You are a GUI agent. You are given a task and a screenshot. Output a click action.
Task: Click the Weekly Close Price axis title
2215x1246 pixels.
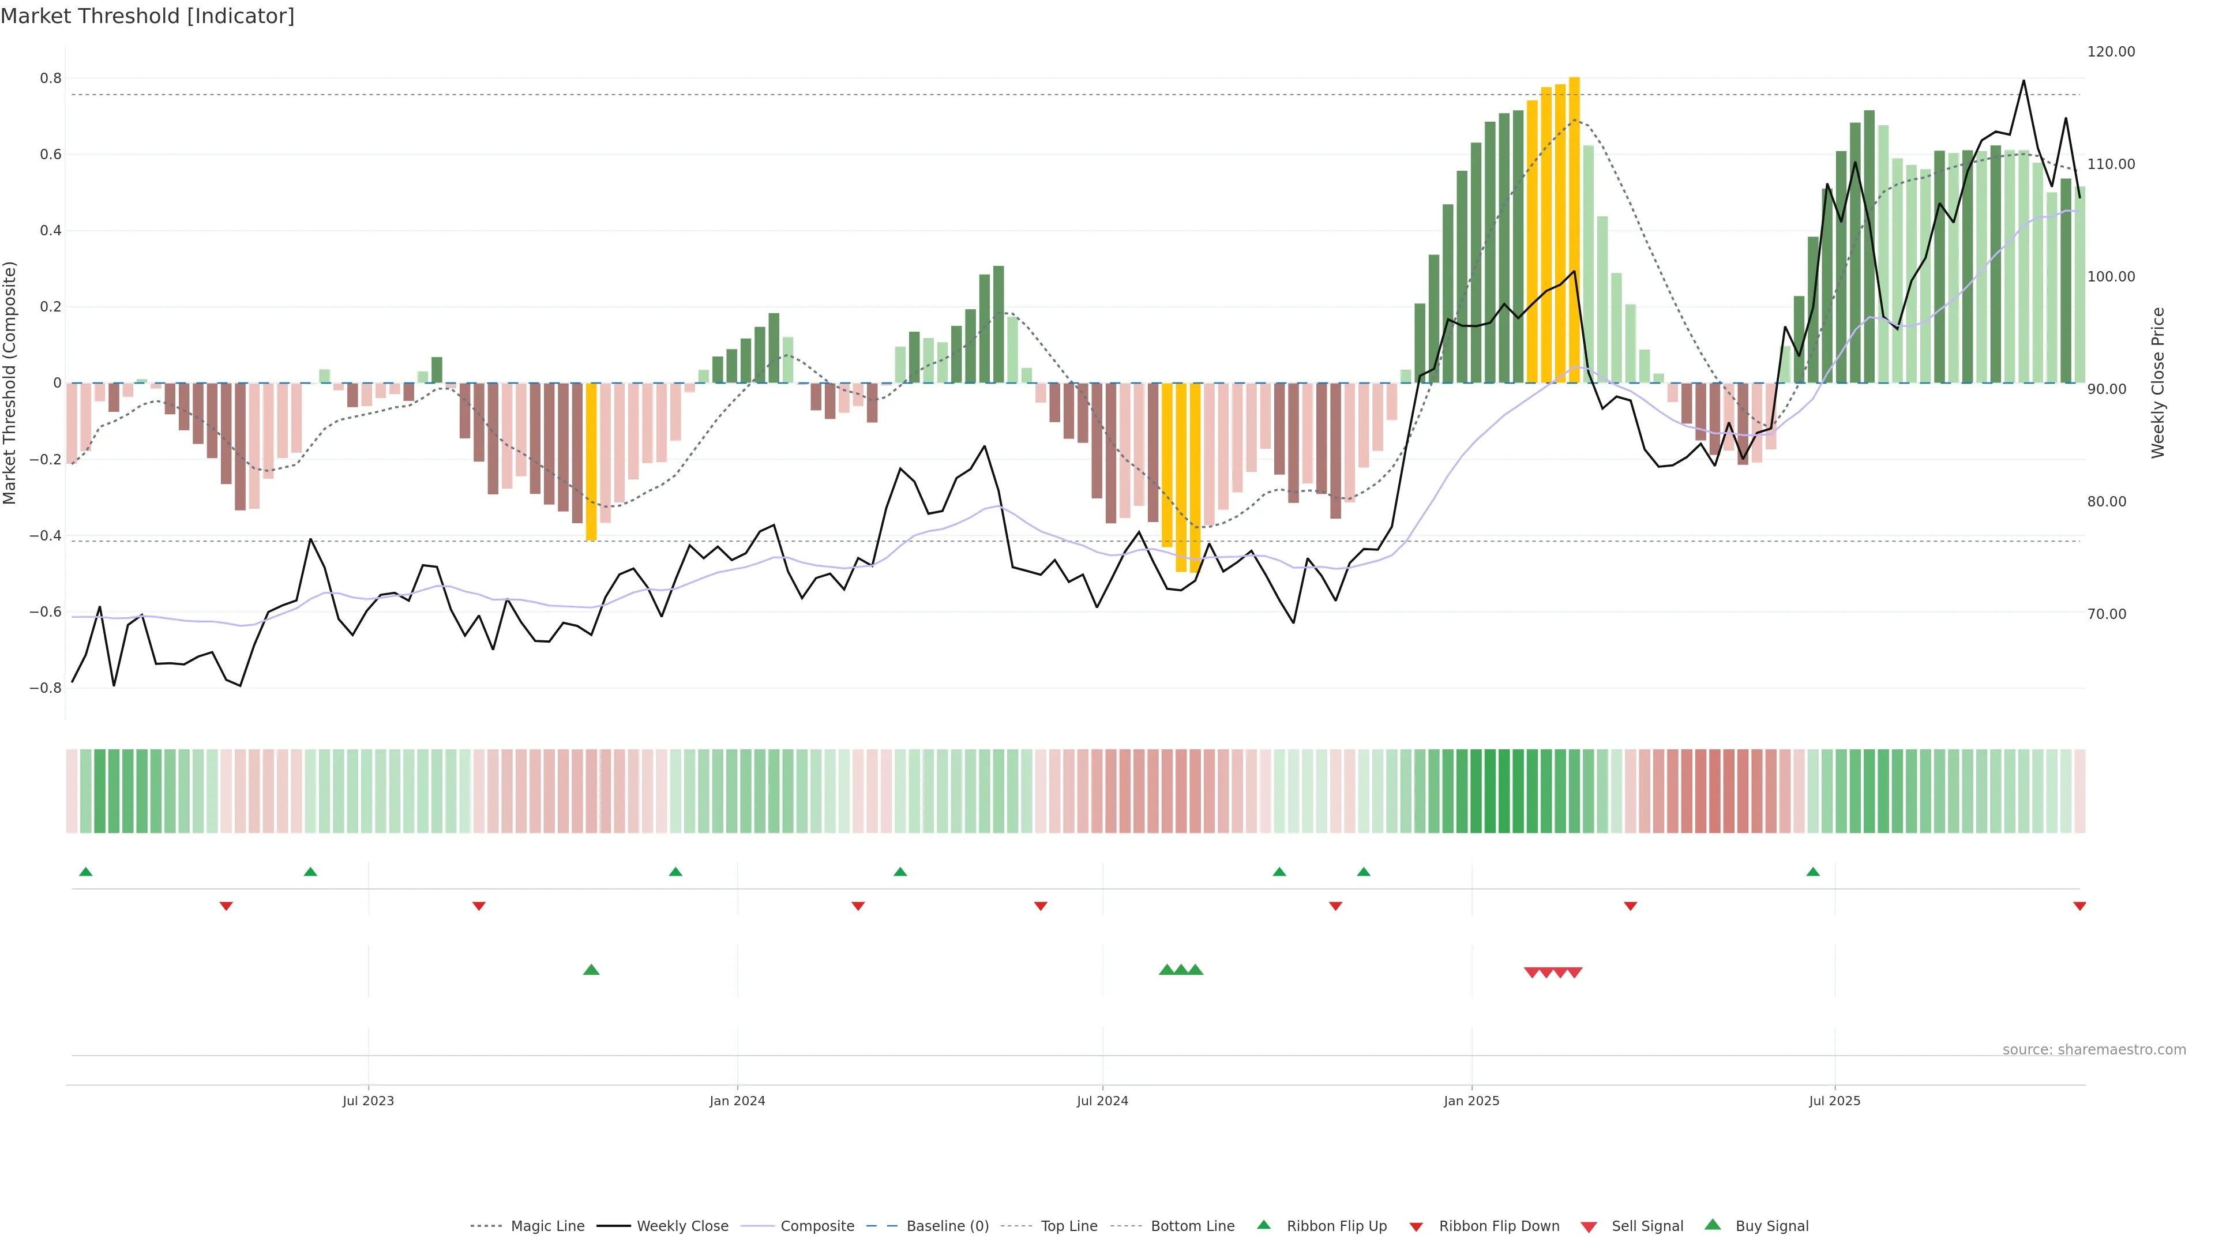pos(2157,382)
